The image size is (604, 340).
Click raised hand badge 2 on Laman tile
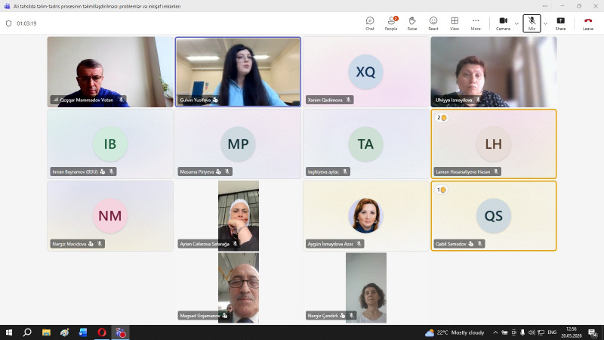click(442, 118)
